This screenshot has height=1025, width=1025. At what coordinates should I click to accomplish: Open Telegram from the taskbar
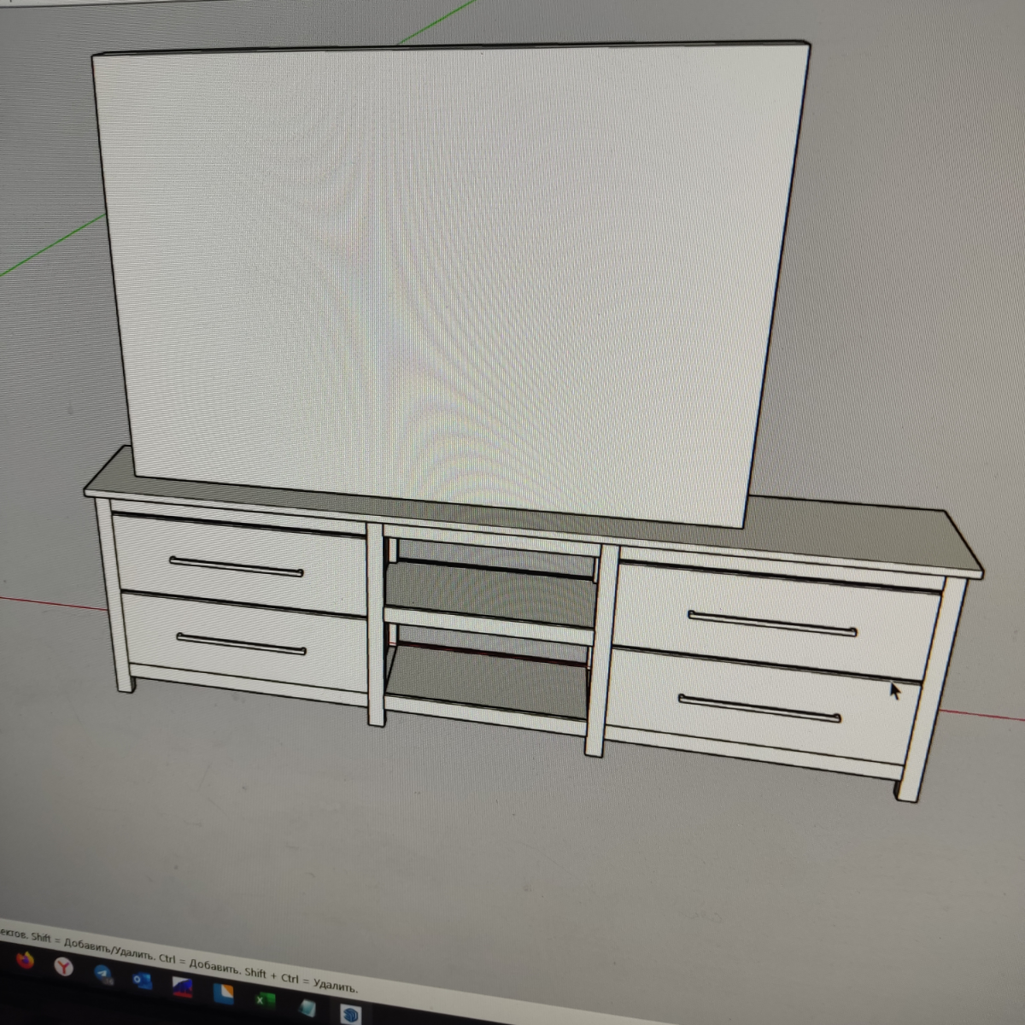click(103, 974)
